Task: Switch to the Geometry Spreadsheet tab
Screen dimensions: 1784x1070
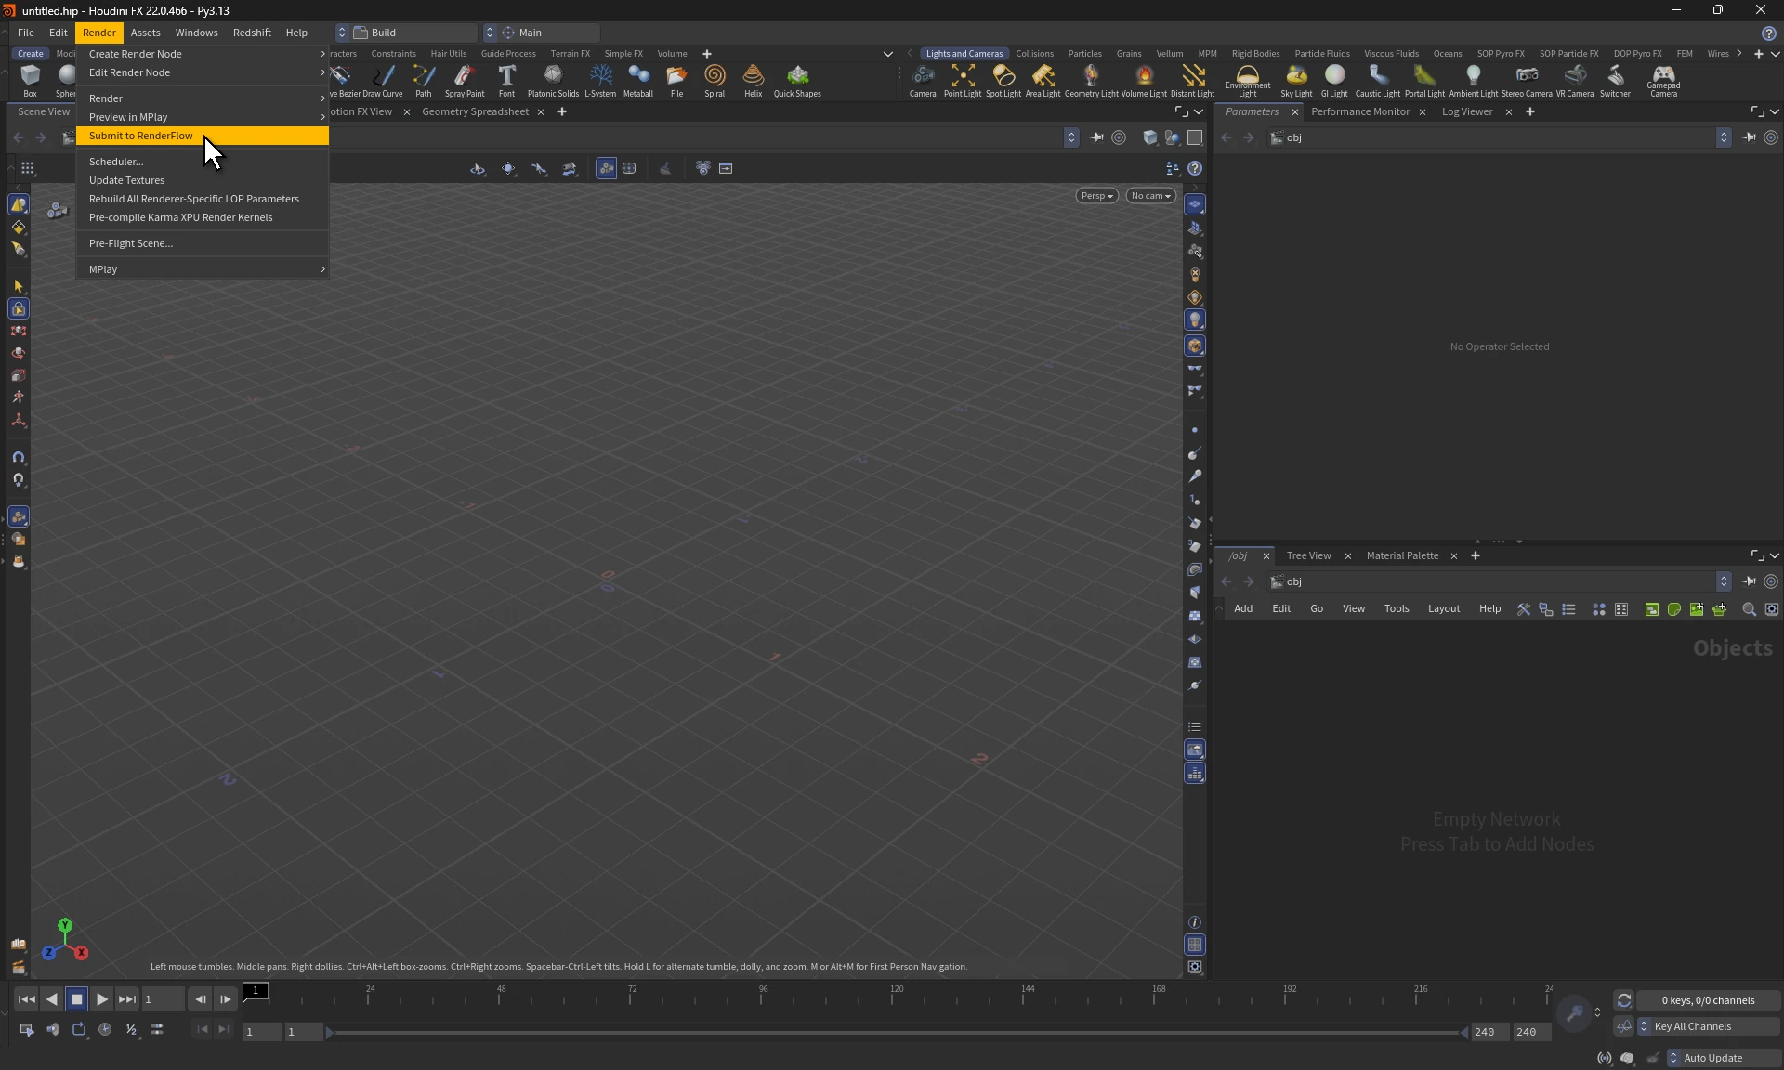Action: coord(475,111)
